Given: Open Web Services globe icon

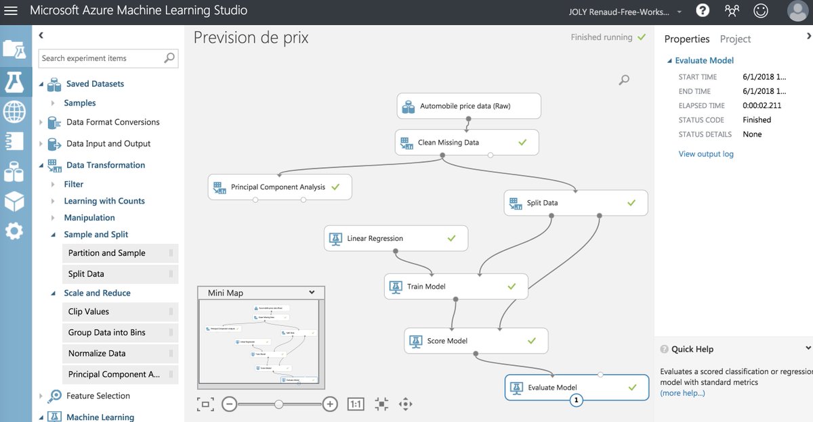Looking at the screenshot, I should pyautogui.click(x=14, y=111).
